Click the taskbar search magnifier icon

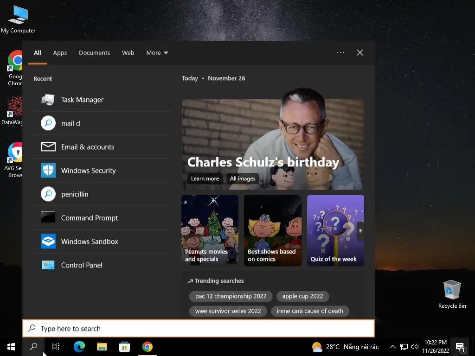33,347
